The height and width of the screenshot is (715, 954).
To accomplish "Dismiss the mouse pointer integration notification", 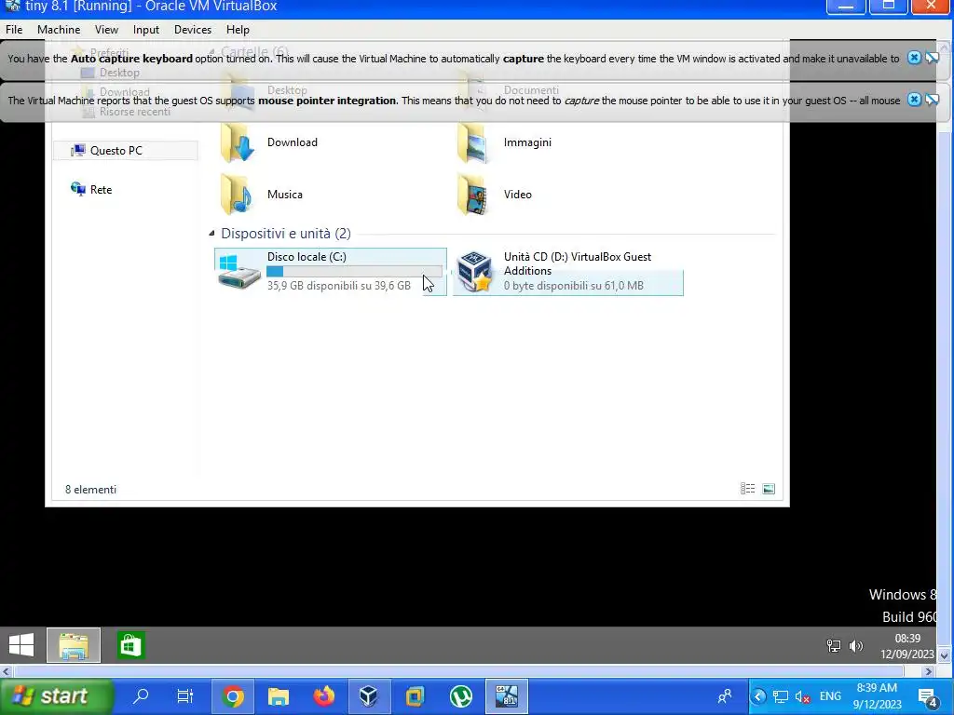I will click(914, 100).
